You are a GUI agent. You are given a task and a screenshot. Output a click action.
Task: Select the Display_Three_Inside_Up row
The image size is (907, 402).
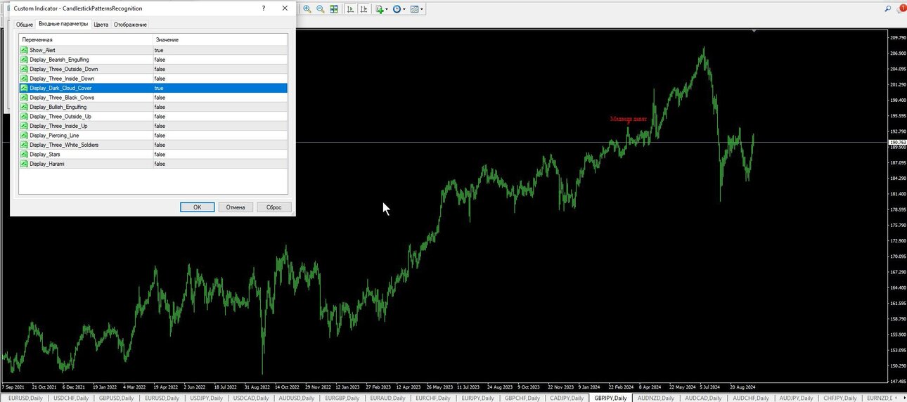153,126
